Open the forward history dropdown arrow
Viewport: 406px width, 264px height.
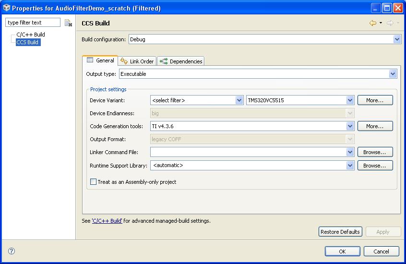tap(398, 23)
